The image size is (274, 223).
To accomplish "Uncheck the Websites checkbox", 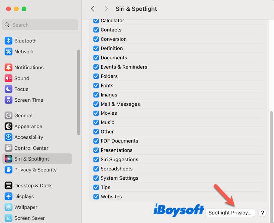I will click(x=96, y=197).
